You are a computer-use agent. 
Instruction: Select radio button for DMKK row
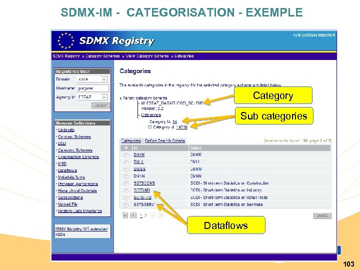point(126,155)
